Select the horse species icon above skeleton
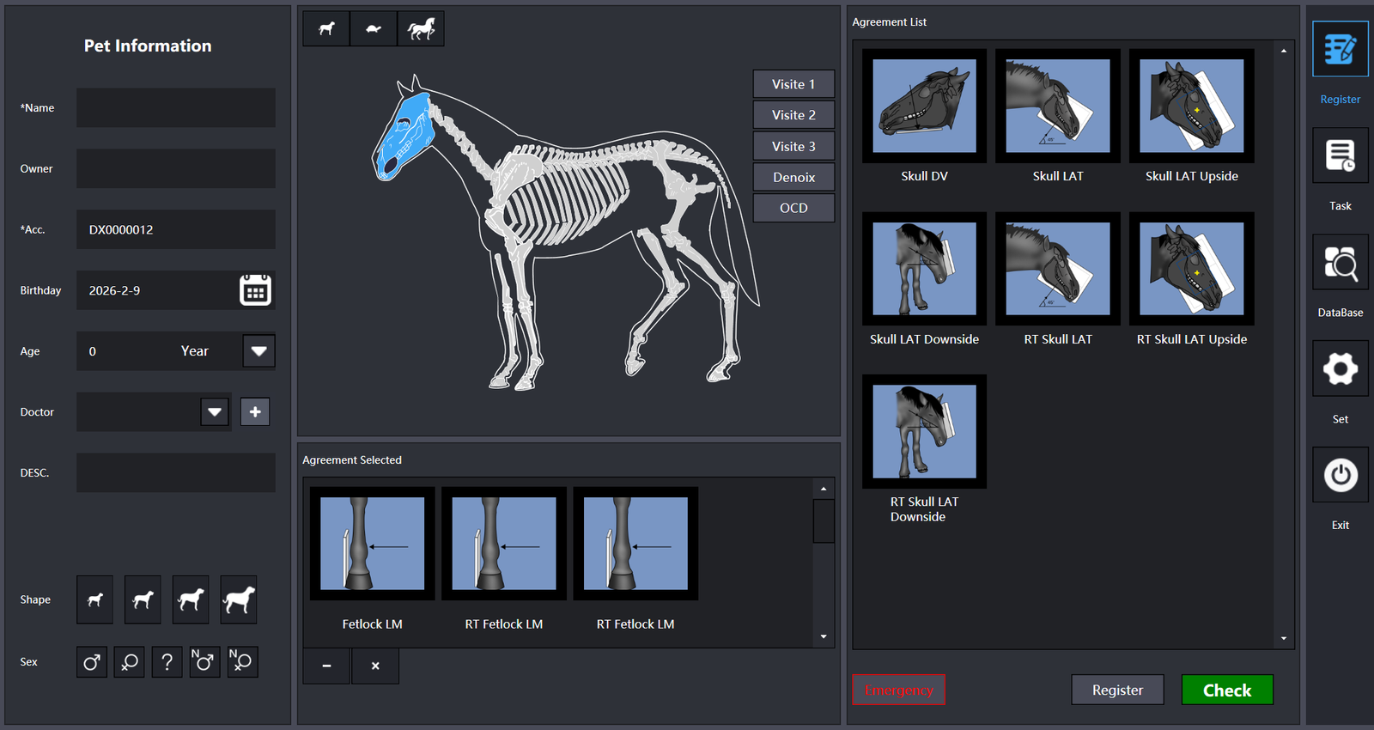The width and height of the screenshot is (1374, 730). 421,29
